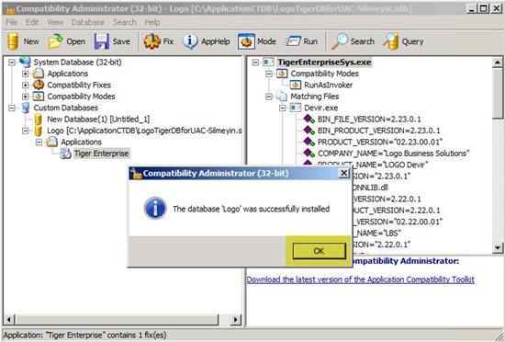Image resolution: width=505 pixels, height=342 pixels.
Task: Expand Compatibility Modes in left tree
Action: point(26,97)
